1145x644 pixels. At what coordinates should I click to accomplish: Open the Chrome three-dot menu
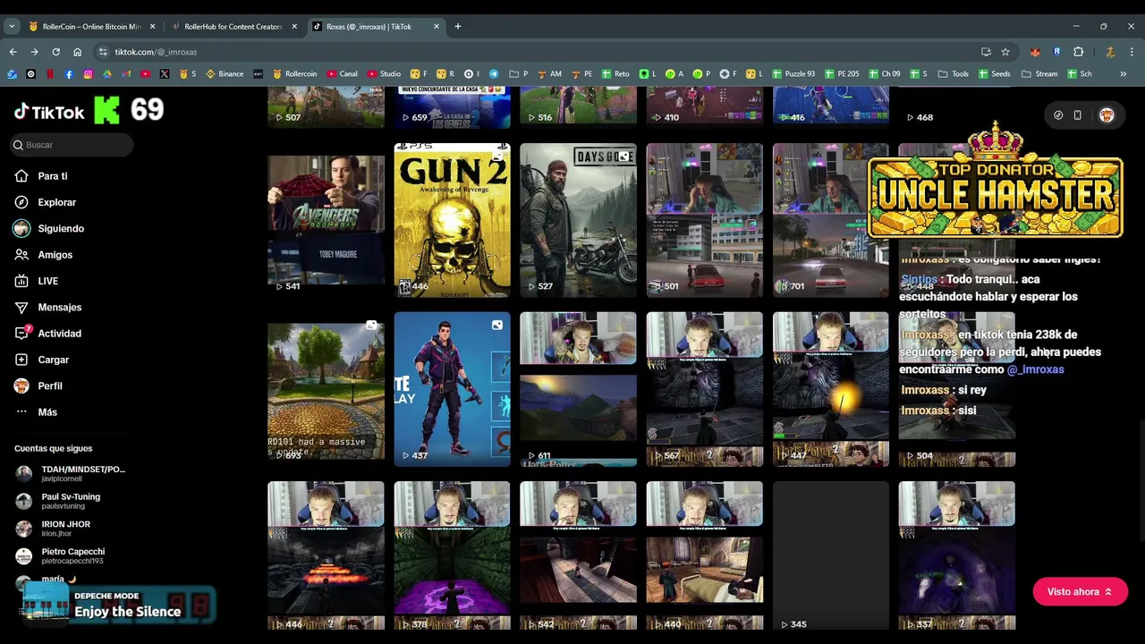click(x=1132, y=52)
